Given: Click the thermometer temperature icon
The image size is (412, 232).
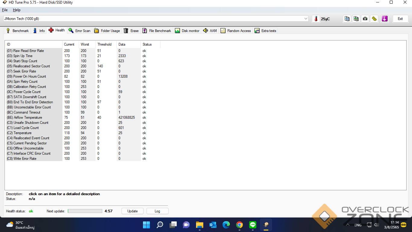Looking at the screenshot, I should click(x=316, y=19).
